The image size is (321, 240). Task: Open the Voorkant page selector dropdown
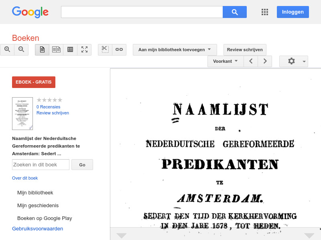(x=226, y=61)
